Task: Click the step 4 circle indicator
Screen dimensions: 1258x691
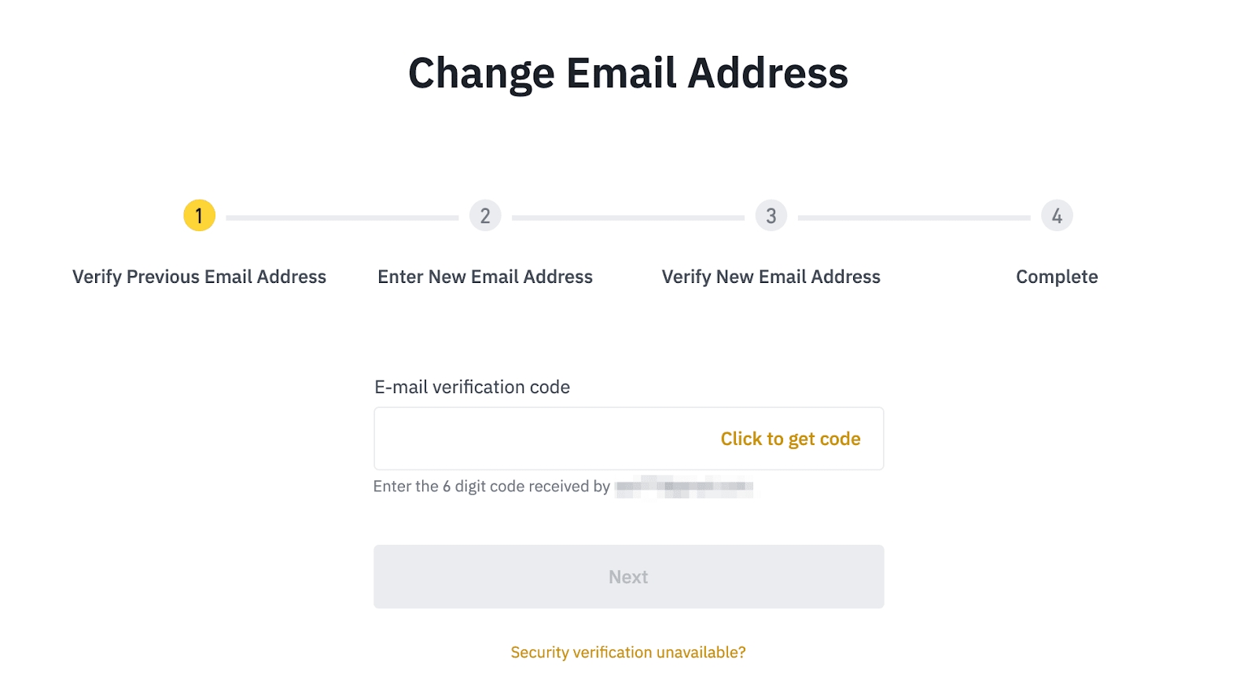Action: pyautogui.click(x=1057, y=215)
